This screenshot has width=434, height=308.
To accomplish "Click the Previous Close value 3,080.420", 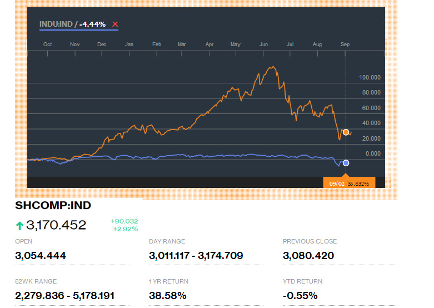I will click(x=308, y=256).
